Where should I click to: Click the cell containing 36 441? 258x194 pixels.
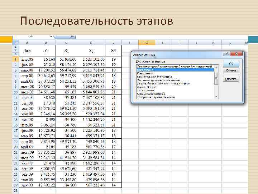click(66, 136)
